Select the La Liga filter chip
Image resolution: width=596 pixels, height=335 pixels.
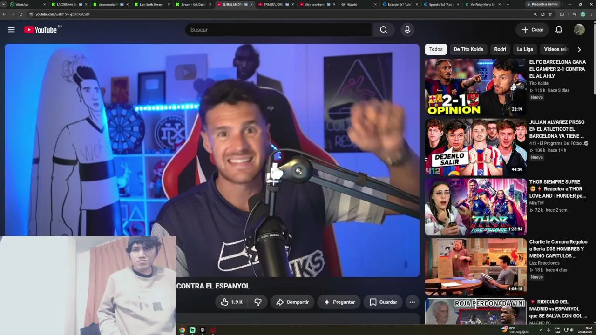coord(525,49)
